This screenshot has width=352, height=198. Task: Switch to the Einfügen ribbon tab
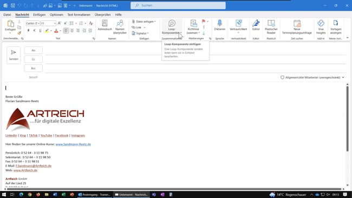click(40, 15)
